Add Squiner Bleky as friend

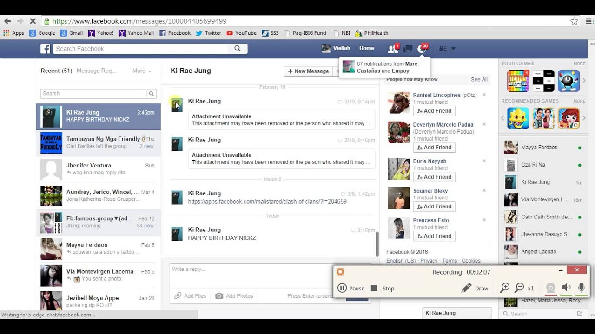click(x=434, y=206)
